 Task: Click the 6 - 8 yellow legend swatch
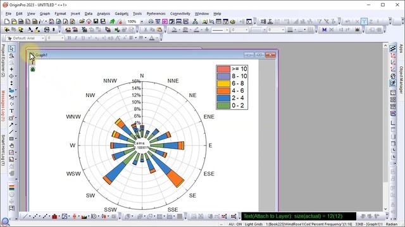point(223,83)
